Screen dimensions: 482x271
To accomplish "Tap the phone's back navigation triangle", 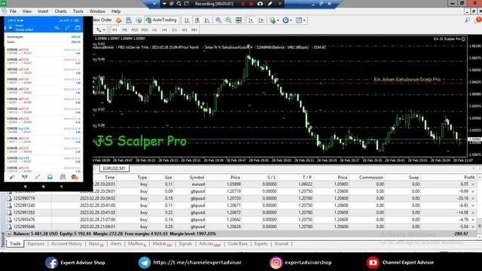I will 61,187.
